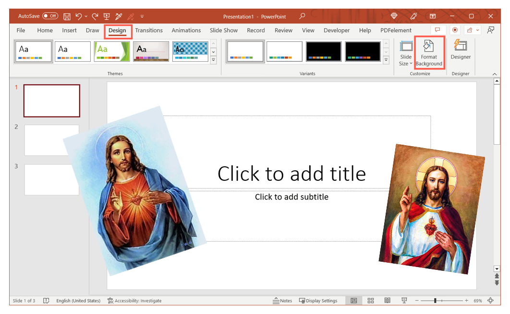Image resolution: width=510 pixels, height=314 pixels.
Task: Apply the green Facet theme
Action: pos(111,51)
